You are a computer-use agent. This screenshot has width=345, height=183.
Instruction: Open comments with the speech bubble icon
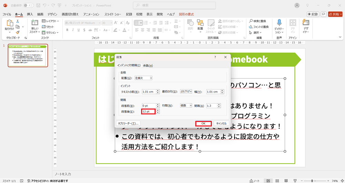pyautogui.click(x=324, y=14)
